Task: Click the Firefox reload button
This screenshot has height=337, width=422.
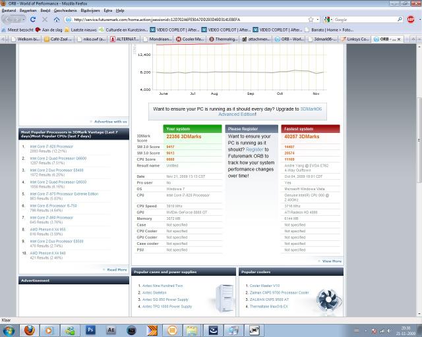Action: 33,20
